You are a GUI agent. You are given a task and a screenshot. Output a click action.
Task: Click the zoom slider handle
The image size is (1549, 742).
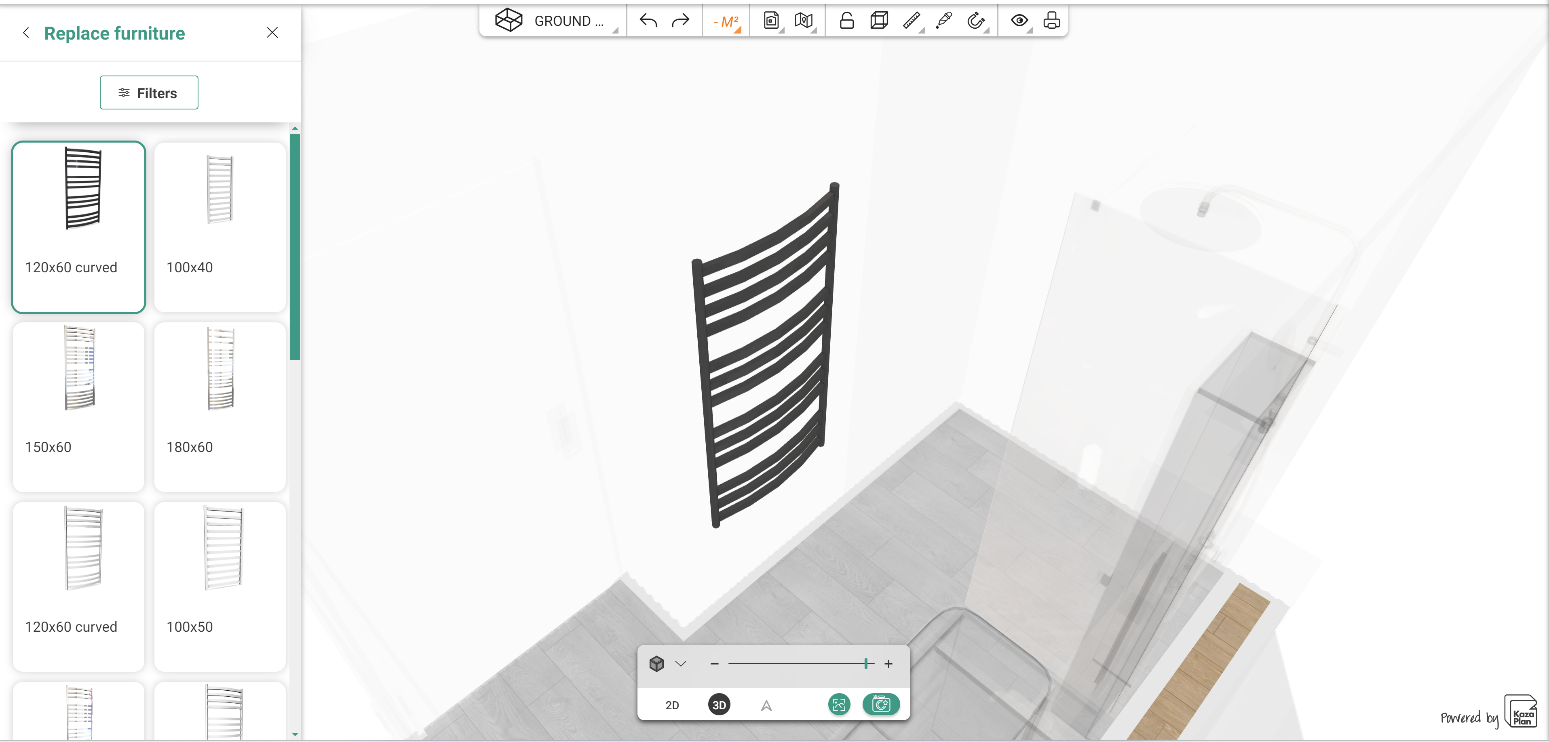(x=866, y=664)
